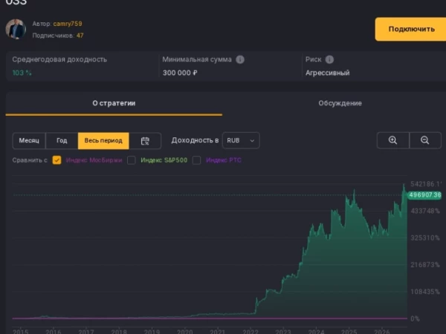Click the zoom out magnifier icon
The height and width of the screenshot is (334, 446).
click(x=425, y=140)
